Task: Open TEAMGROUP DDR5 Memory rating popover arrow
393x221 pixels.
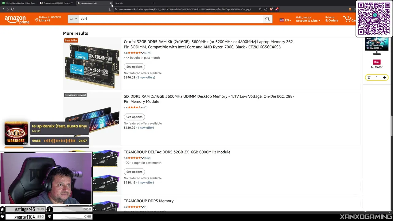Action: (x=142, y=207)
